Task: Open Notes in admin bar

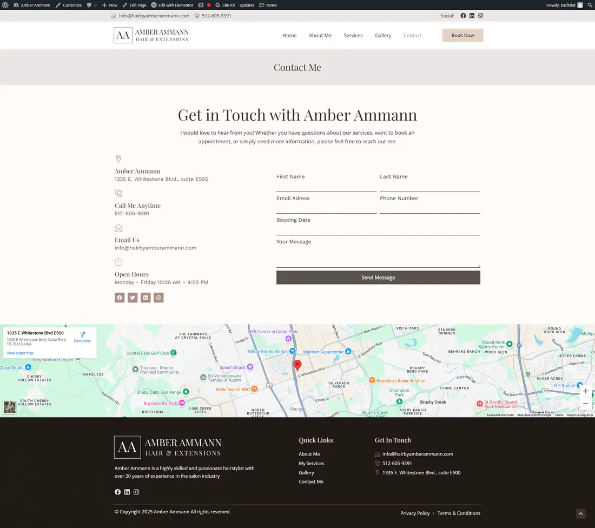Action: 268,5
